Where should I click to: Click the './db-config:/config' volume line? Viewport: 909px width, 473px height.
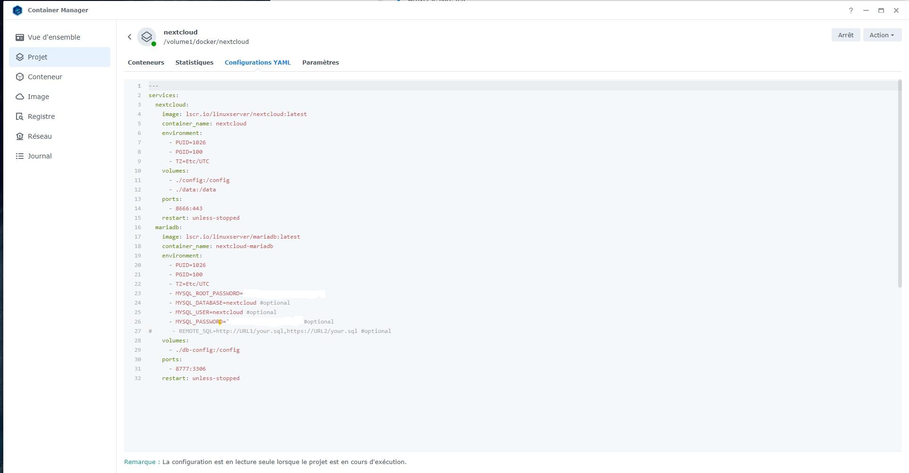point(208,350)
